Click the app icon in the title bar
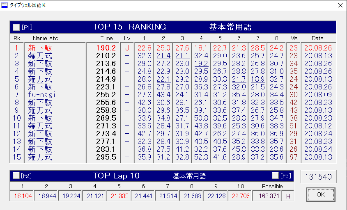 tap(5, 5)
